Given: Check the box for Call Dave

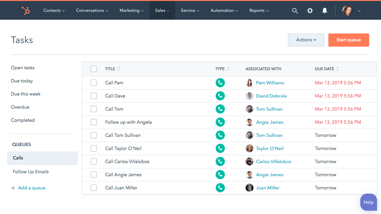Looking at the screenshot, I should [93, 96].
